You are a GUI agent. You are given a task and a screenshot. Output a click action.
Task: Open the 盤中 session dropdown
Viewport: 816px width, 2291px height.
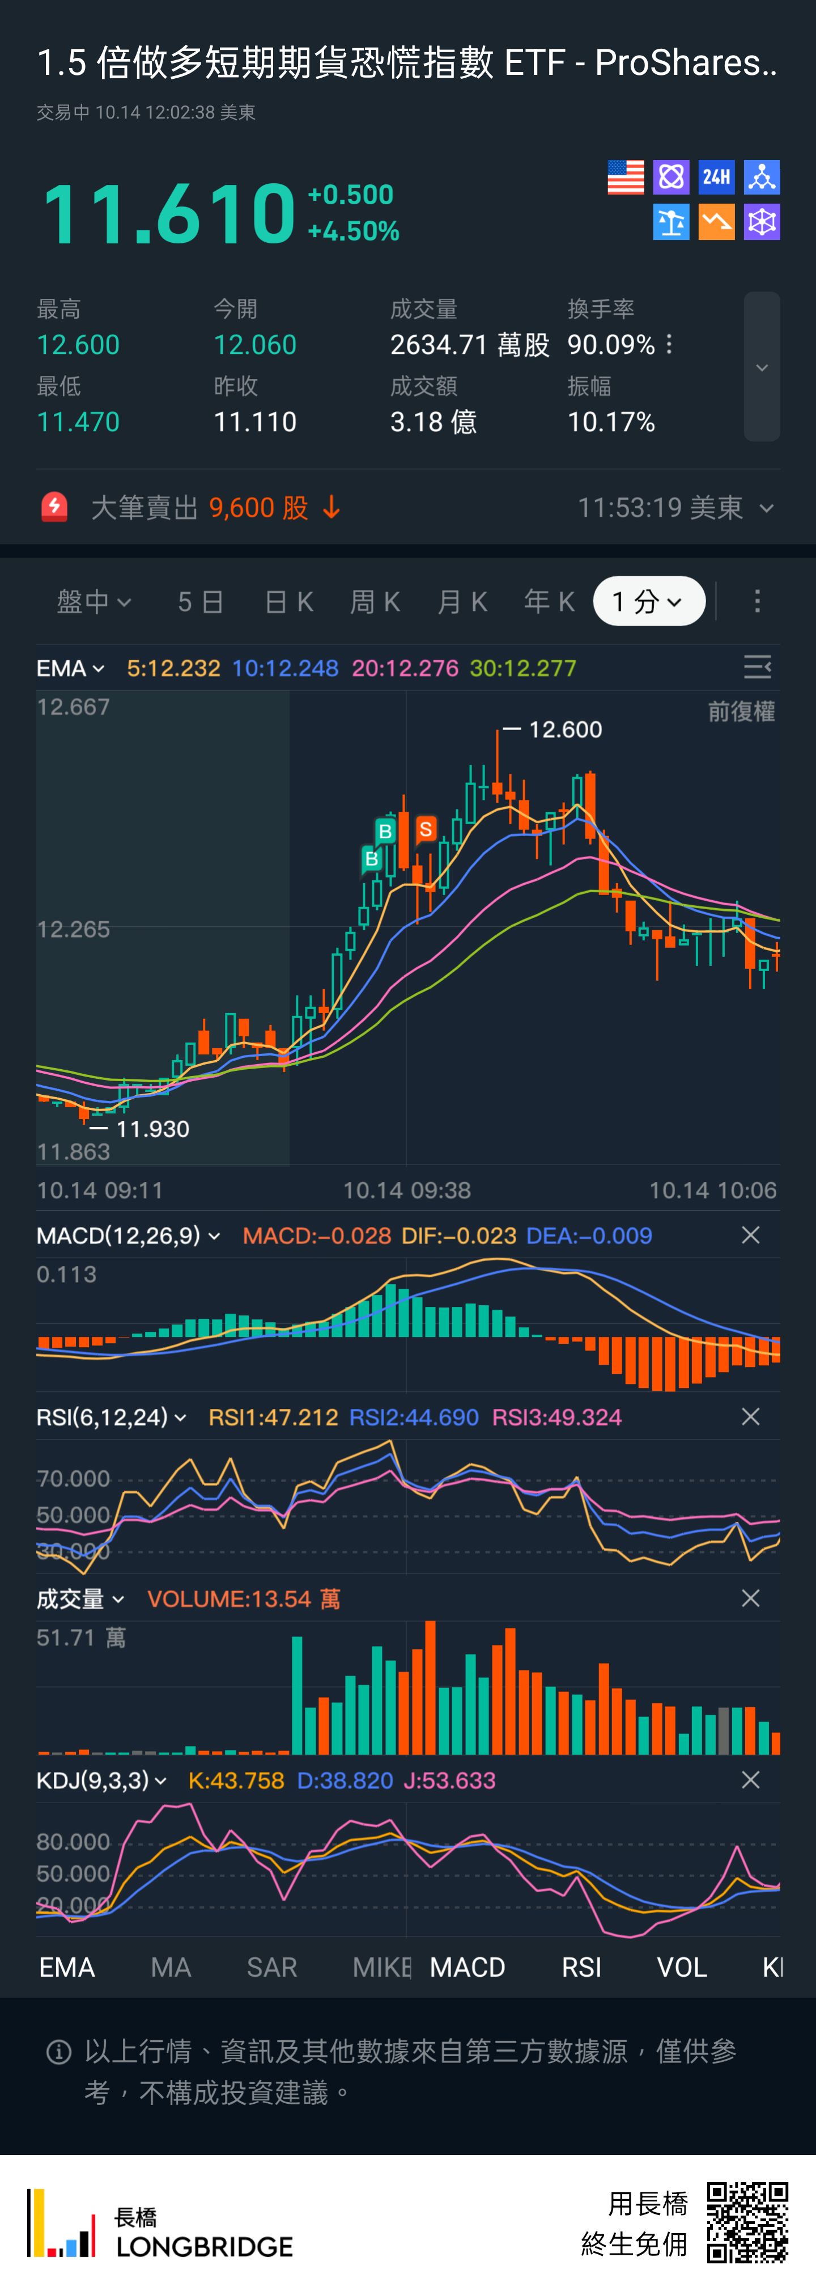94,602
